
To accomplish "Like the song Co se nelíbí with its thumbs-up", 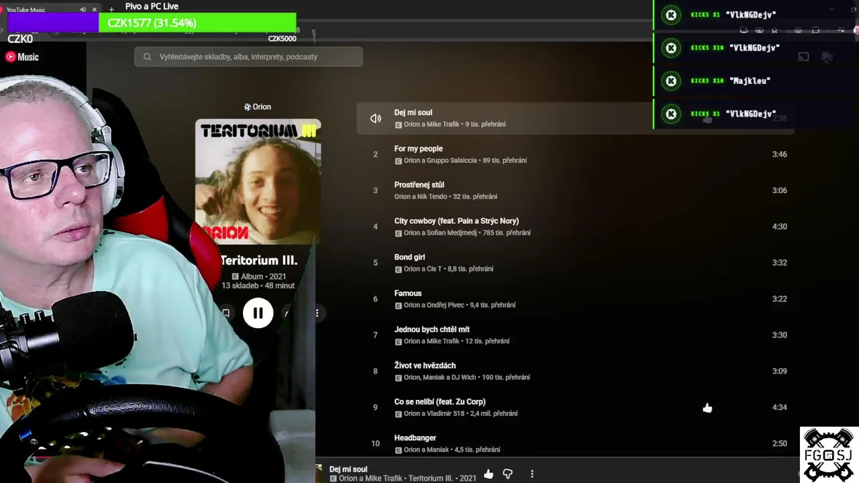I will pyautogui.click(x=707, y=407).
